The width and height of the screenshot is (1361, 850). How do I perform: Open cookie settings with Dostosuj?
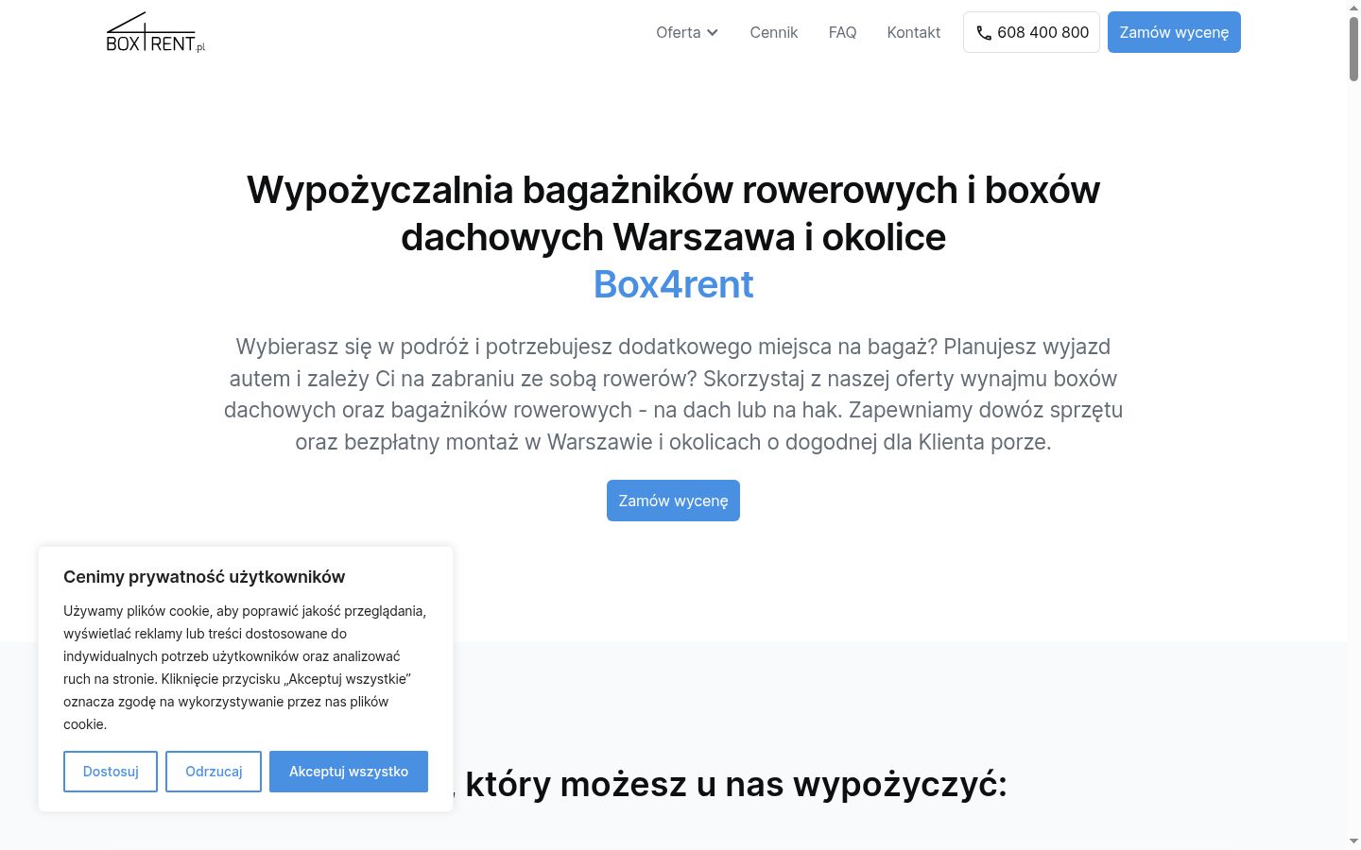pos(111,772)
